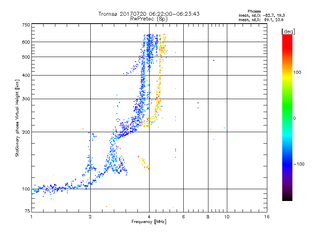Click the 'Stationary phase Virtual Height [km]' y-axis label
Image resolution: width=314 pixels, height=236 pixels.
[17, 118]
